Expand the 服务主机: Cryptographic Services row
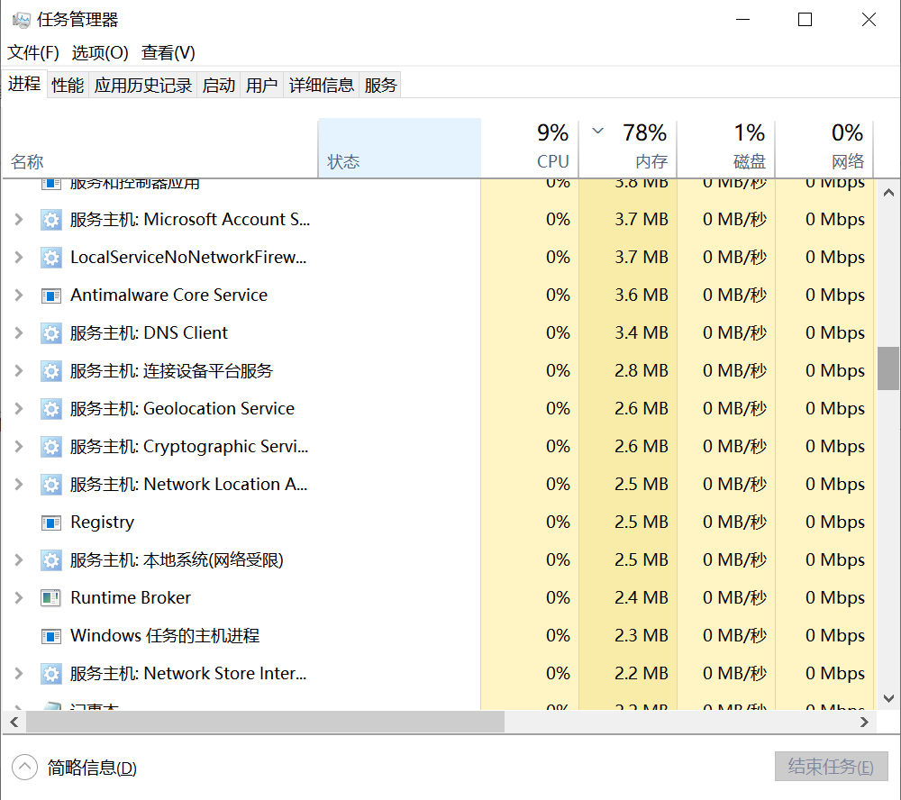 pos(18,447)
